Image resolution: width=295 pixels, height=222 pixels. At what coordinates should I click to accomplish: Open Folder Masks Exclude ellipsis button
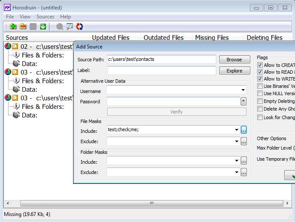click(244, 172)
